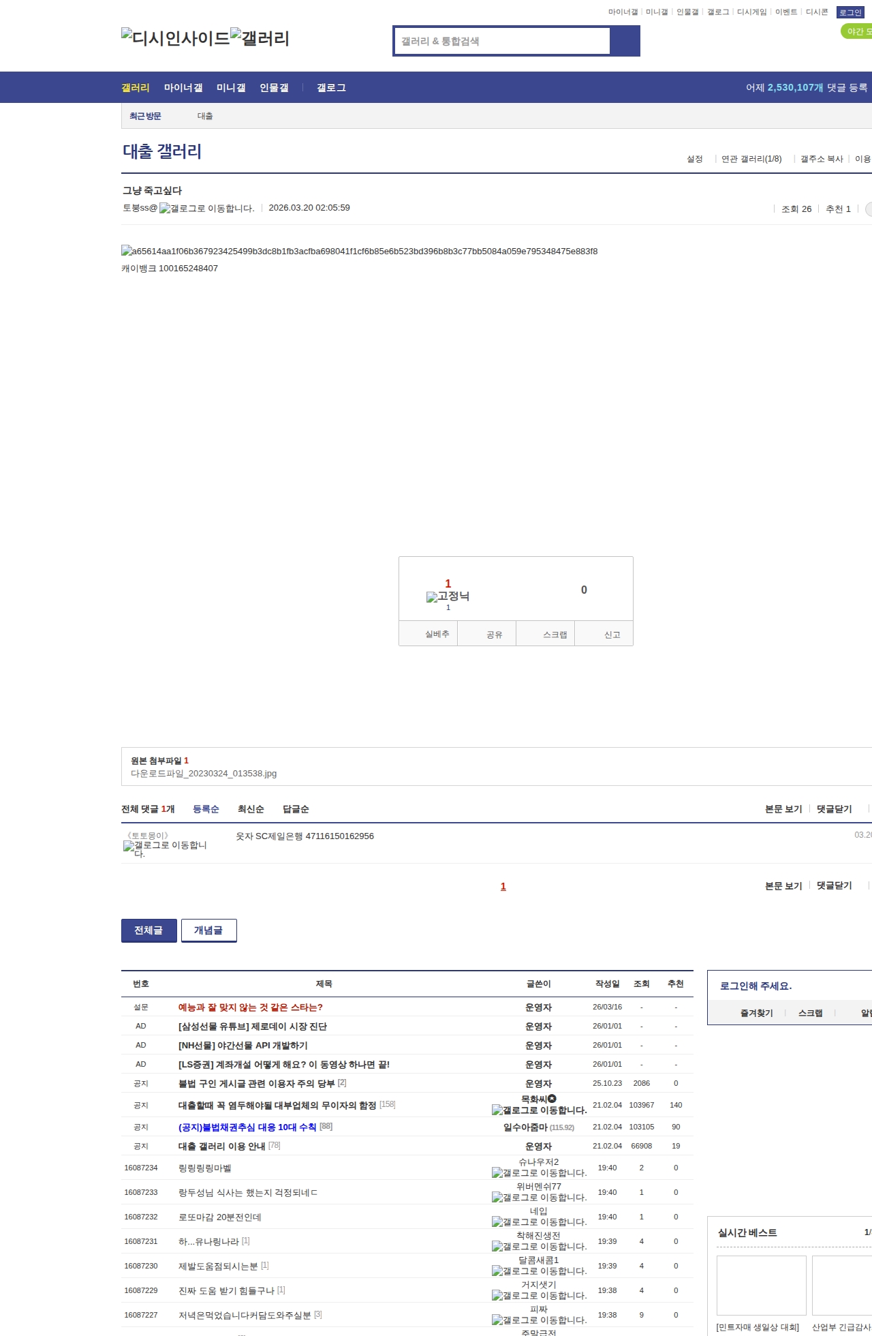872x1336 pixels.
Task: Select 인물갤 in the blue navigation bar
Action: click(x=274, y=88)
